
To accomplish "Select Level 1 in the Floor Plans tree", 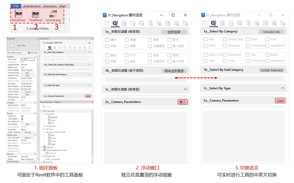I will point(54,120).
